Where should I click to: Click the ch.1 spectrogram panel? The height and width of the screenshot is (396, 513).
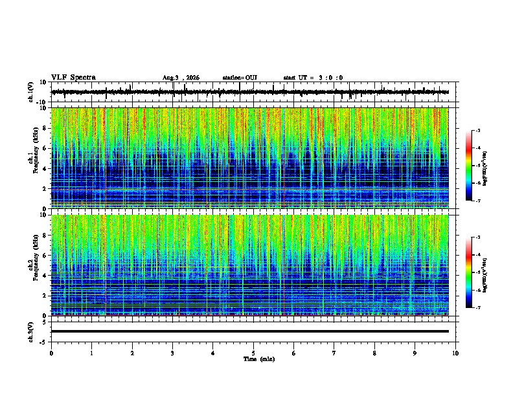[x=250, y=158]
